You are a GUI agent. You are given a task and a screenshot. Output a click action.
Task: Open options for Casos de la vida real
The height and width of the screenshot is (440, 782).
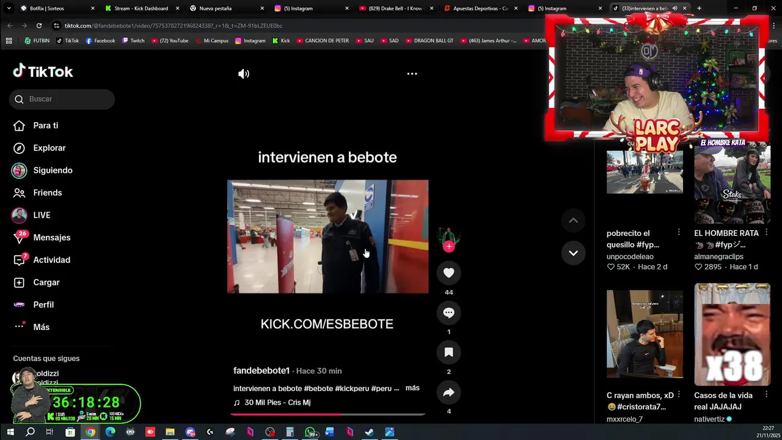pyautogui.click(x=766, y=395)
